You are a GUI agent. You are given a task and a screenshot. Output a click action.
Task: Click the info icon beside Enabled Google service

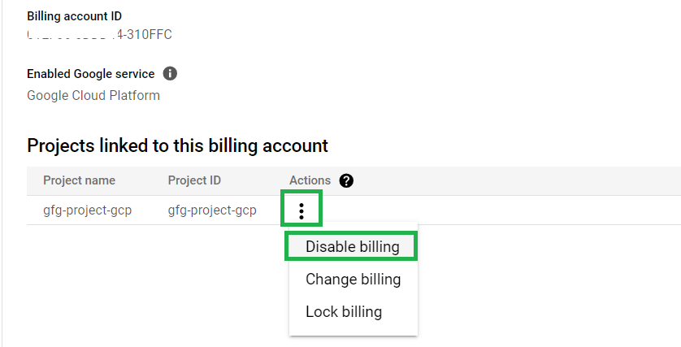pos(170,74)
